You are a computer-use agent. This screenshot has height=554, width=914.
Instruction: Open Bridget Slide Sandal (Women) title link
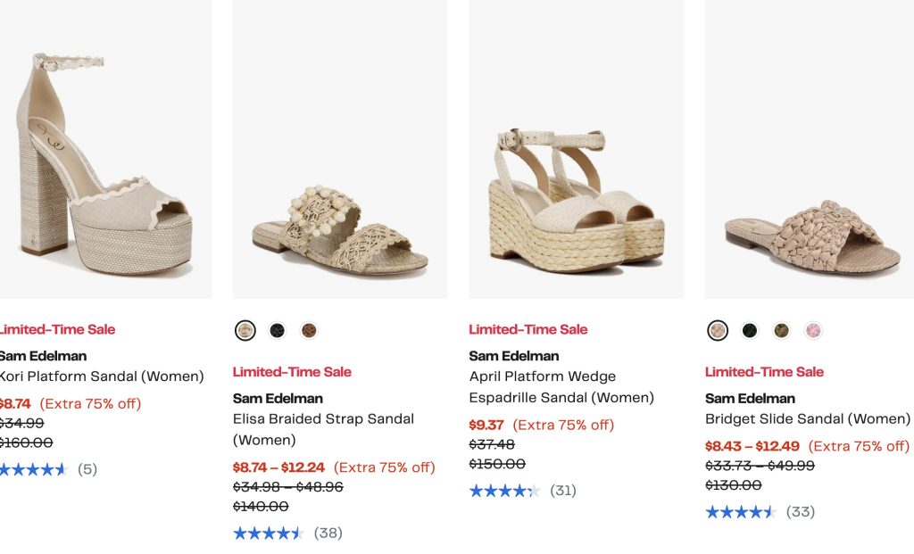point(807,418)
